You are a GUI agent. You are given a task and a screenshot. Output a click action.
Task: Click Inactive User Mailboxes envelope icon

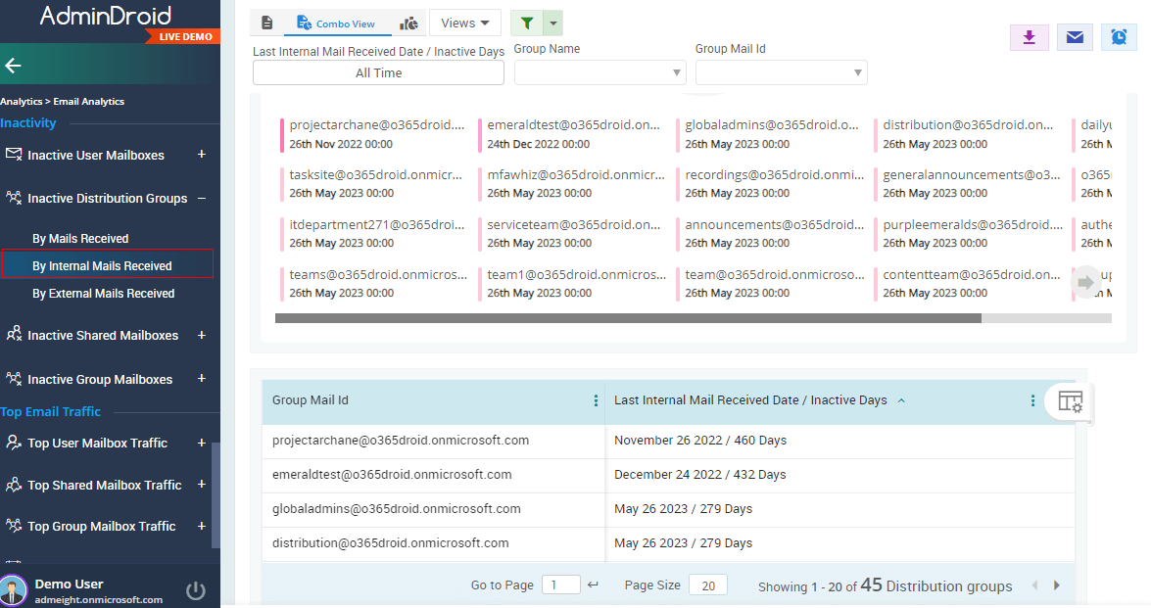coord(13,154)
